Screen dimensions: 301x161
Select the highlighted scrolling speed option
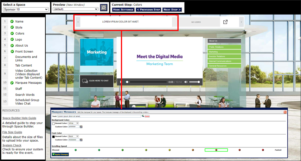point(216,150)
